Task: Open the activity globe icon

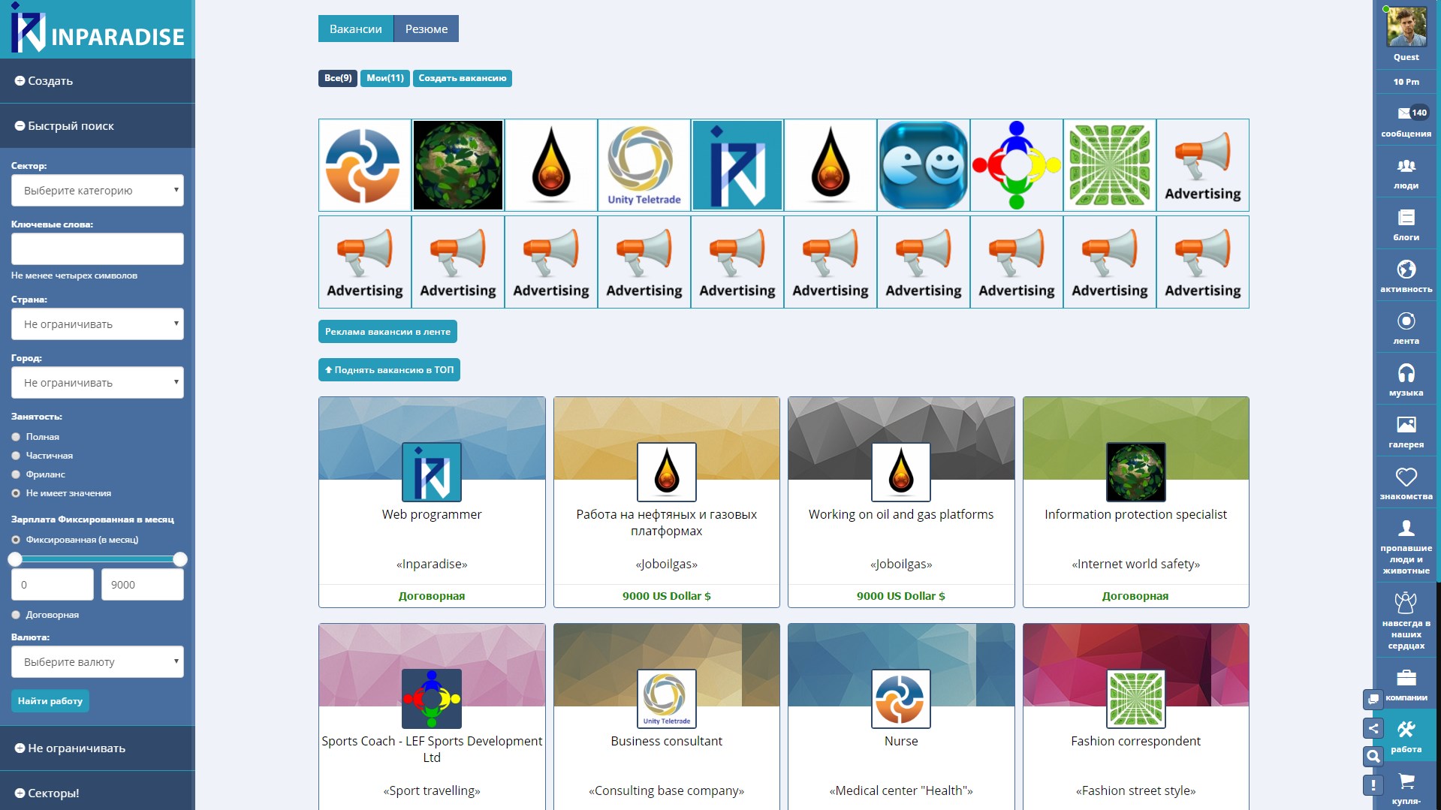Action: (1406, 269)
